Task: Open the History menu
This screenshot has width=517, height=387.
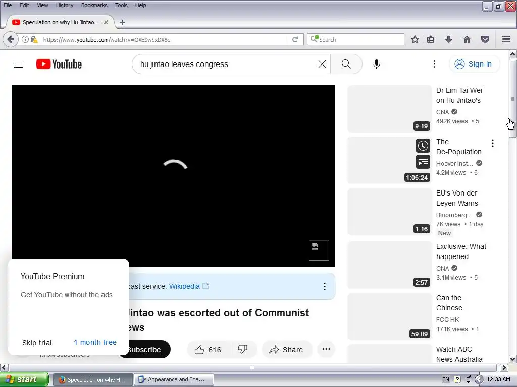Action: 65,5
